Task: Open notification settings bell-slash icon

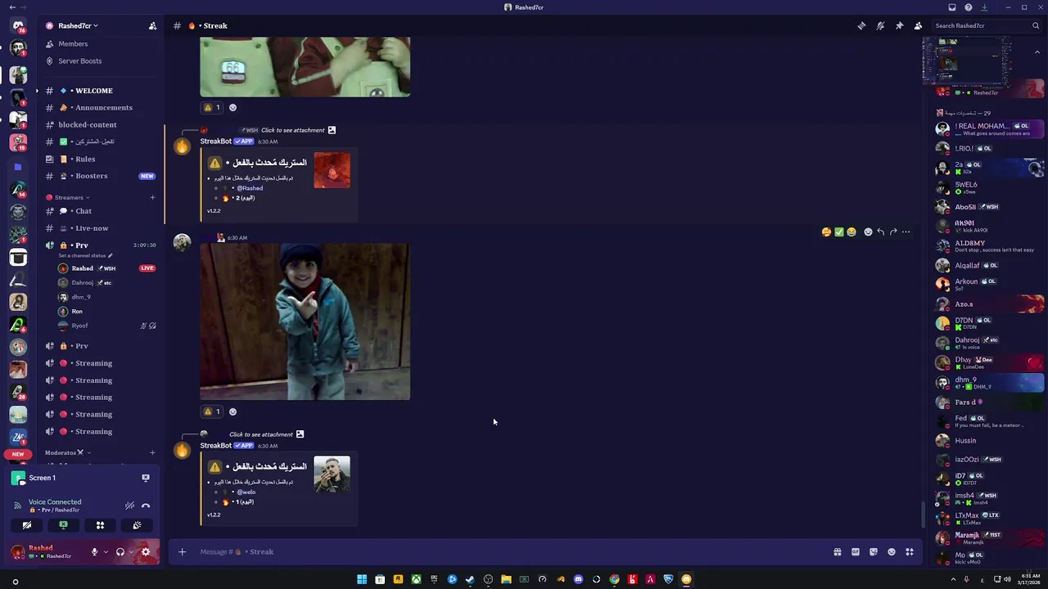Action: pyautogui.click(x=880, y=25)
